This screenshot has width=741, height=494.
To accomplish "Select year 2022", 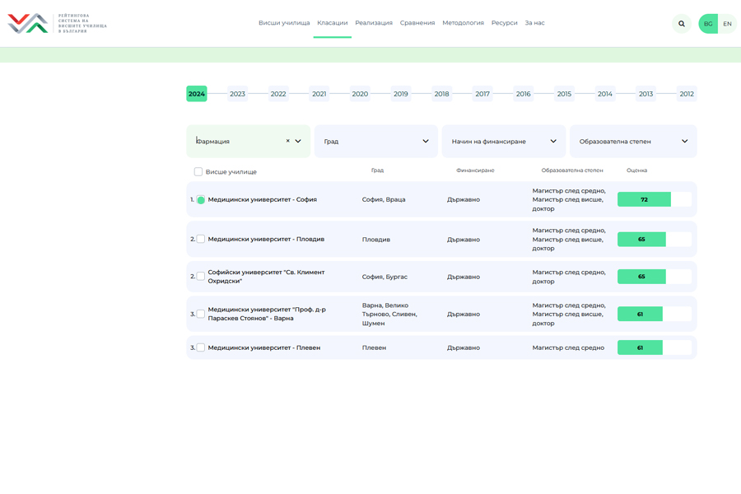I will click(278, 94).
